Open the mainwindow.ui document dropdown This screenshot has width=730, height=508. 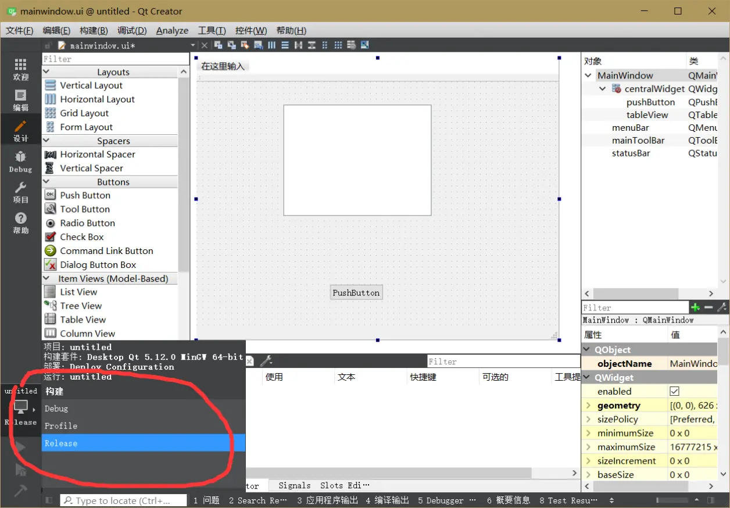click(x=193, y=45)
